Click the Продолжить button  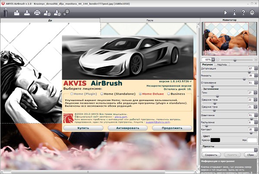point(172,128)
